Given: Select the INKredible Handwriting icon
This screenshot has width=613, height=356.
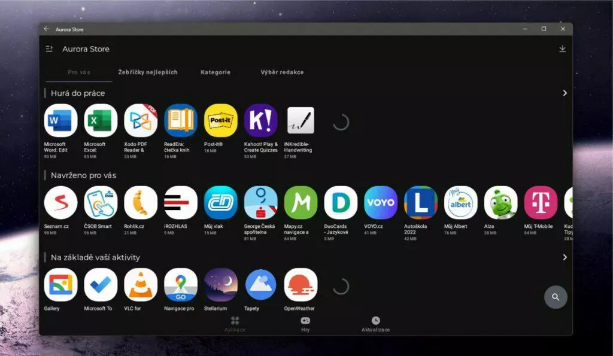Looking at the screenshot, I should coord(301,120).
